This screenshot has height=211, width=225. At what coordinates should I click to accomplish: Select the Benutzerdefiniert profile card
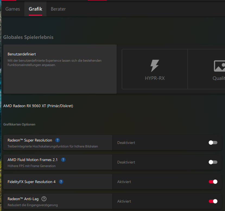[x=60, y=69]
